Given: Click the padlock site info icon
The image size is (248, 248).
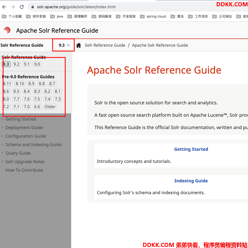Looking at the screenshot, I should 33,7.
